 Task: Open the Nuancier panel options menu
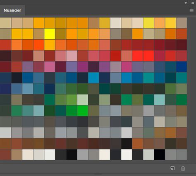click(x=191, y=10)
